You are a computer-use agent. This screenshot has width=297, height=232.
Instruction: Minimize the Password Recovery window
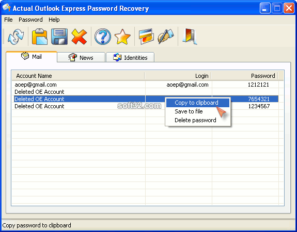point(265,8)
